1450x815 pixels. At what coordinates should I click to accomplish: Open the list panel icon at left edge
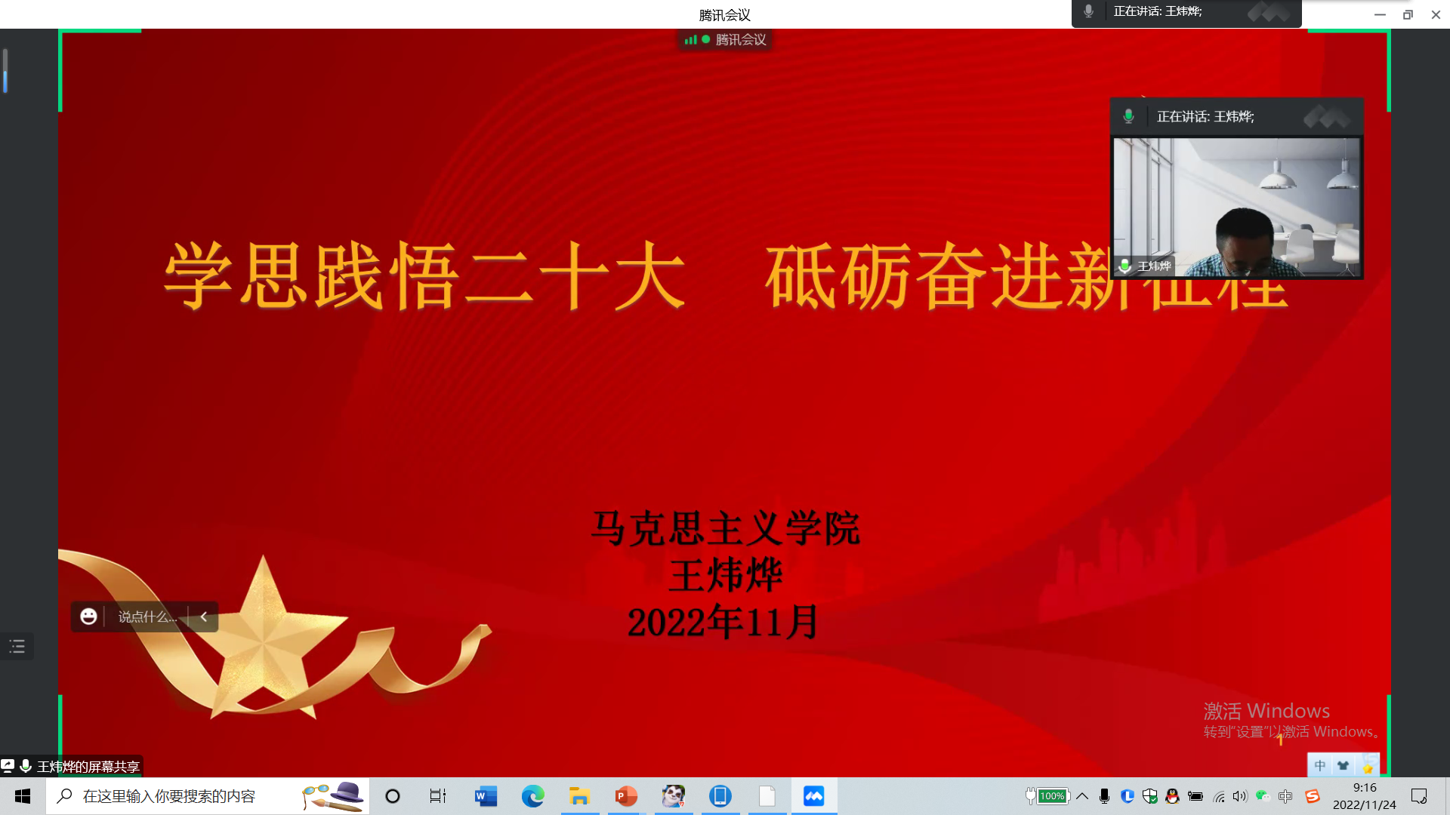click(x=17, y=646)
